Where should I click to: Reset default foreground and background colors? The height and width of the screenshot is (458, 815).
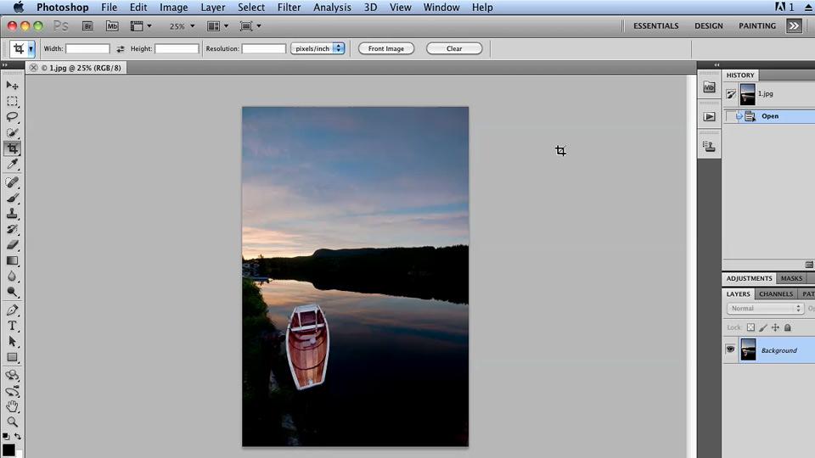pyautogui.click(x=6, y=437)
